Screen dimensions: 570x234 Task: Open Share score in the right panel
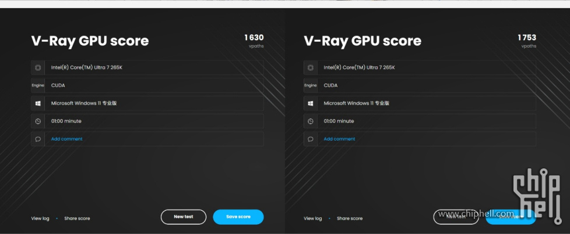coord(350,218)
